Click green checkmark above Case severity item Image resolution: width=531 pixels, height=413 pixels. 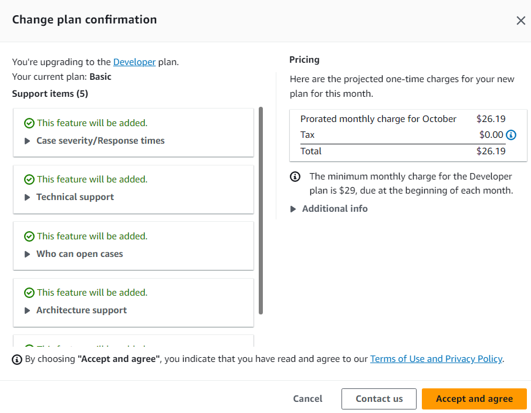click(x=29, y=123)
